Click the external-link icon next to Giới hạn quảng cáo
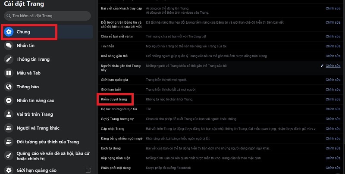345x174 pixels. point(88,170)
